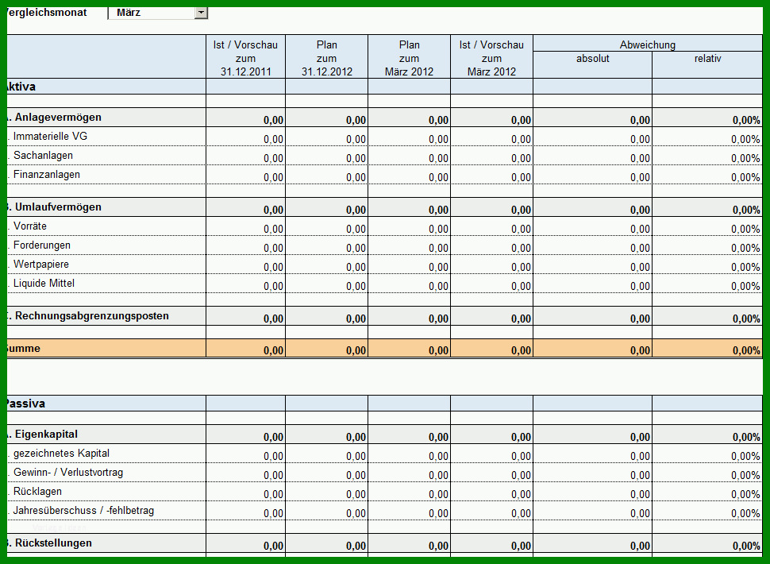This screenshot has width=770, height=564.
Task: Click Rücklagen relativ deviation percentage
Action: click(x=745, y=494)
